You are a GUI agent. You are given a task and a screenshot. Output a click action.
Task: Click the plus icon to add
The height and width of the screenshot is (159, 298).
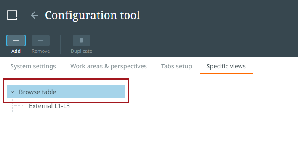click(x=16, y=40)
